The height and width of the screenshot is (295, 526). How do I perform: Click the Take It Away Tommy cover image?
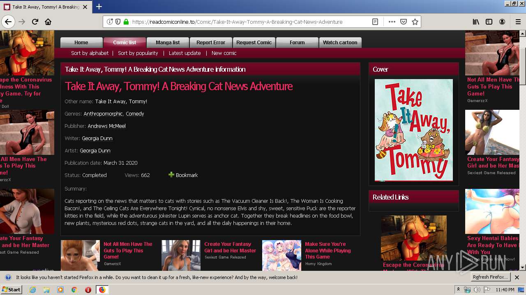pyautogui.click(x=414, y=130)
